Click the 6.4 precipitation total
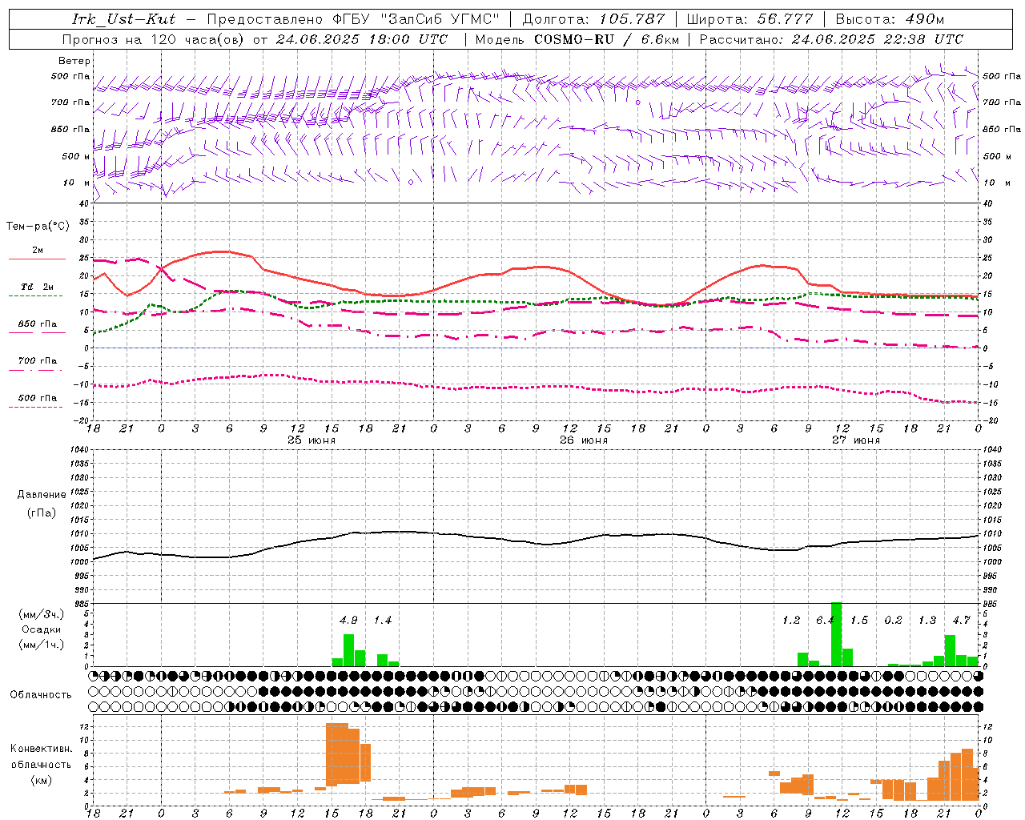 [825, 620]
